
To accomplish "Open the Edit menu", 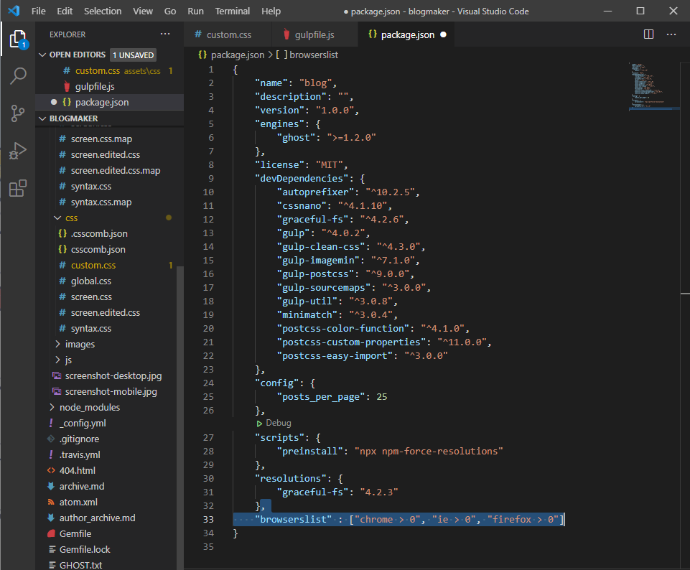I will click(65, 11).
